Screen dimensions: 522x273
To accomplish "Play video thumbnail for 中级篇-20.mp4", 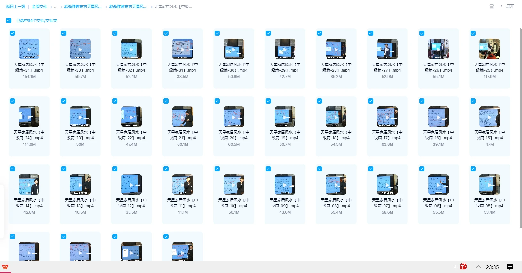I will [x=233, y=117].
